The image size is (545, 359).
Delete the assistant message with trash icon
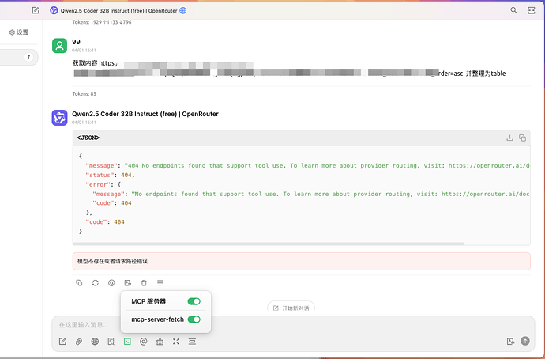click(x=144, y=283)
